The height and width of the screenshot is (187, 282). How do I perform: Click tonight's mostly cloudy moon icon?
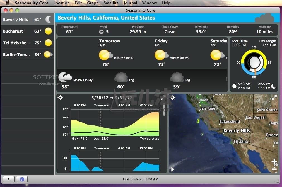click(x=65, y=77)
